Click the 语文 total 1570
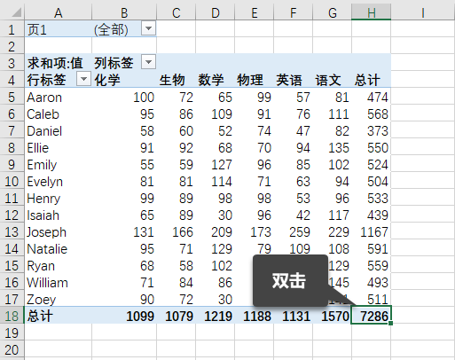 pos(332,316)
